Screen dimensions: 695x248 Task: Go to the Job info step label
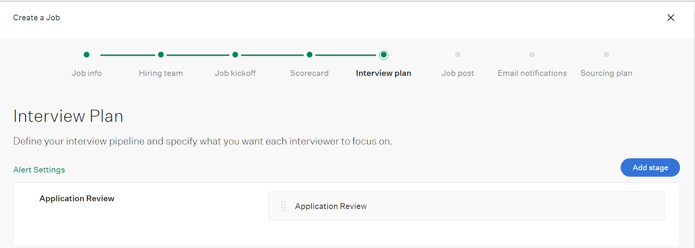tap(86, 73)
